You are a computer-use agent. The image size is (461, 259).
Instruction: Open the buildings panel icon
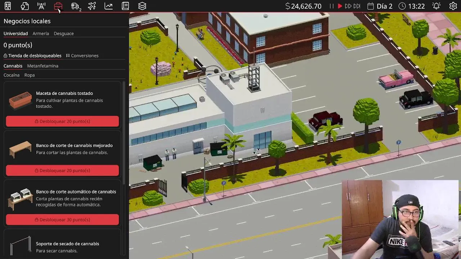click(8, 6)
